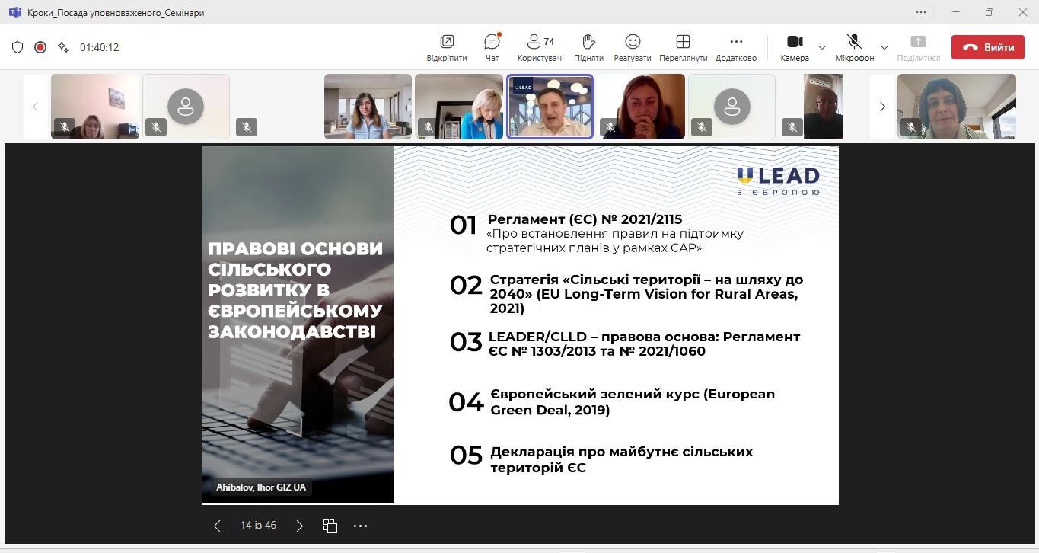
Task: Click the shield security icon
Action: pos(18,47)
